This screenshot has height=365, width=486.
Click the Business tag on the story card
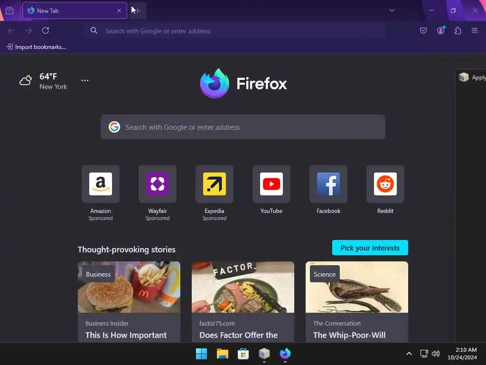tap(98, 274)
